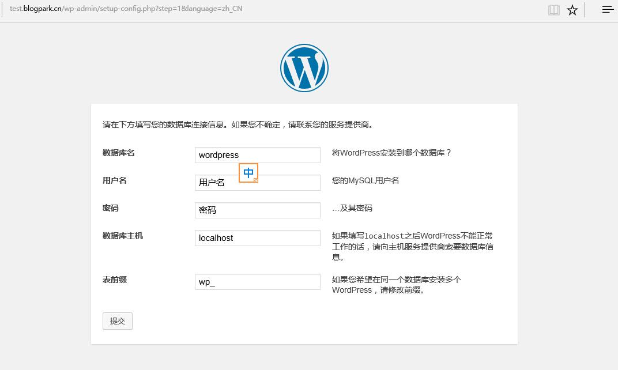Click the localhost troubleshooting hint text
Image resolution: width=618 pixels, height=370 pixels.
[x=412, y=247]
